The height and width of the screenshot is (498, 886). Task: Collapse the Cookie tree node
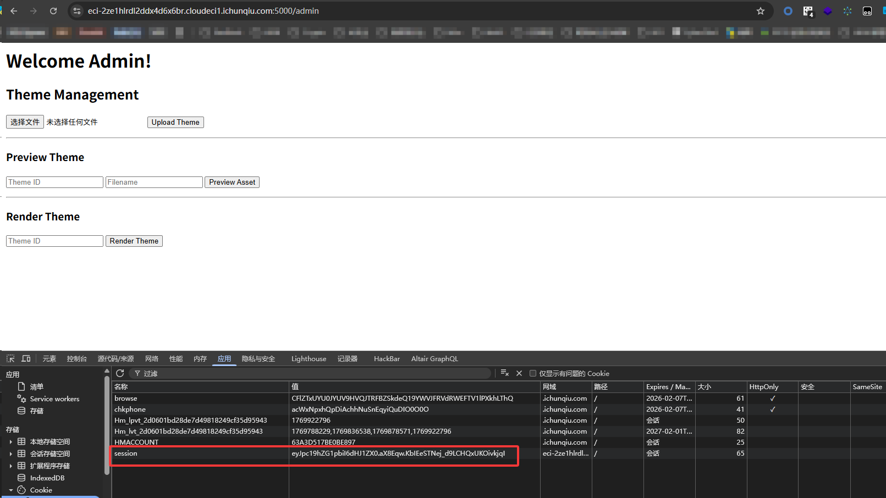click(x=10, y=490)
